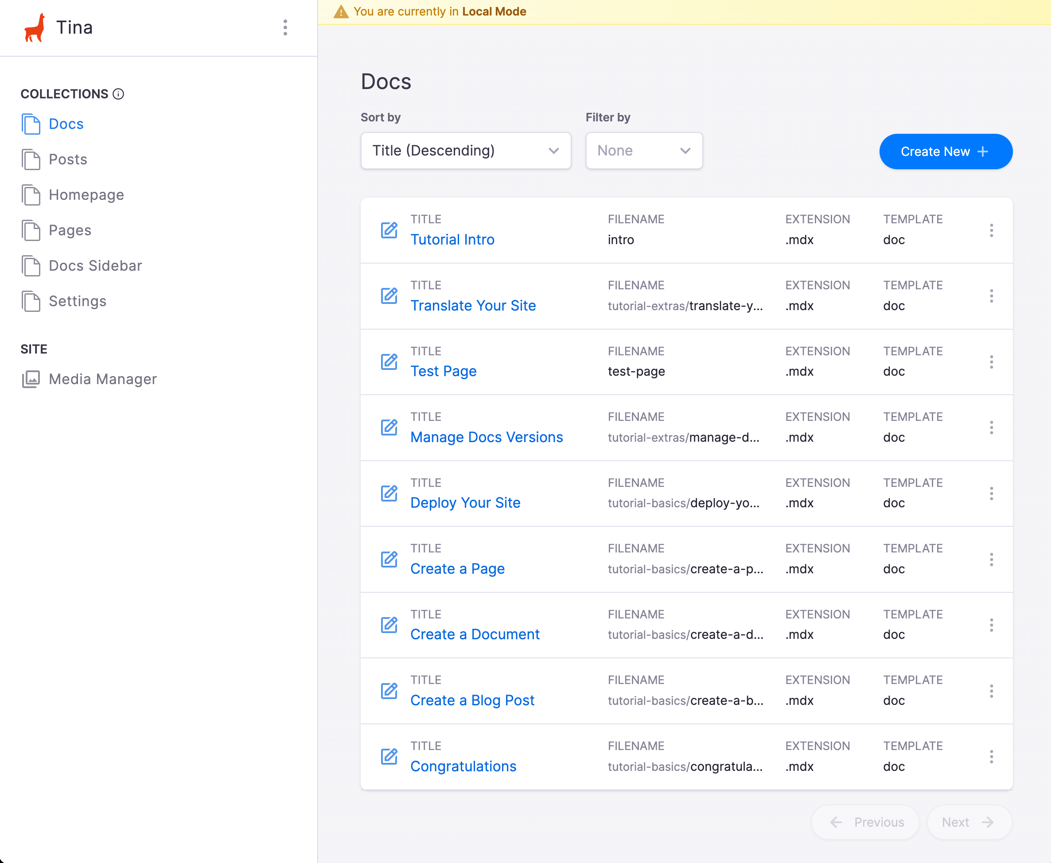Click the 'Docs' page heading
The image size is (1051, 863).
tap(386, 82)
